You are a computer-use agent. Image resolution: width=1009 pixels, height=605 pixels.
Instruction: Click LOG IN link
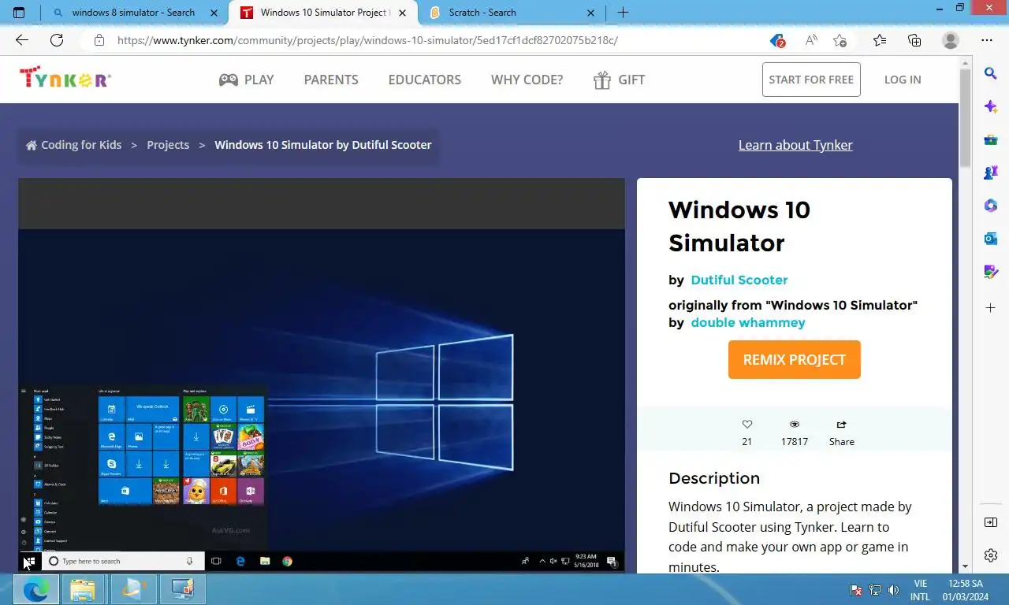(903, 80)
